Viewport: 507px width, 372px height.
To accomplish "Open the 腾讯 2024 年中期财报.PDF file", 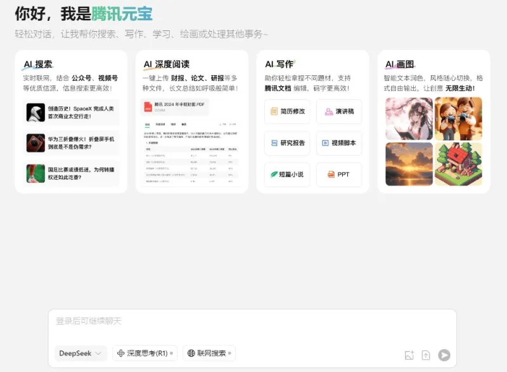I will [x=176, y=107].
